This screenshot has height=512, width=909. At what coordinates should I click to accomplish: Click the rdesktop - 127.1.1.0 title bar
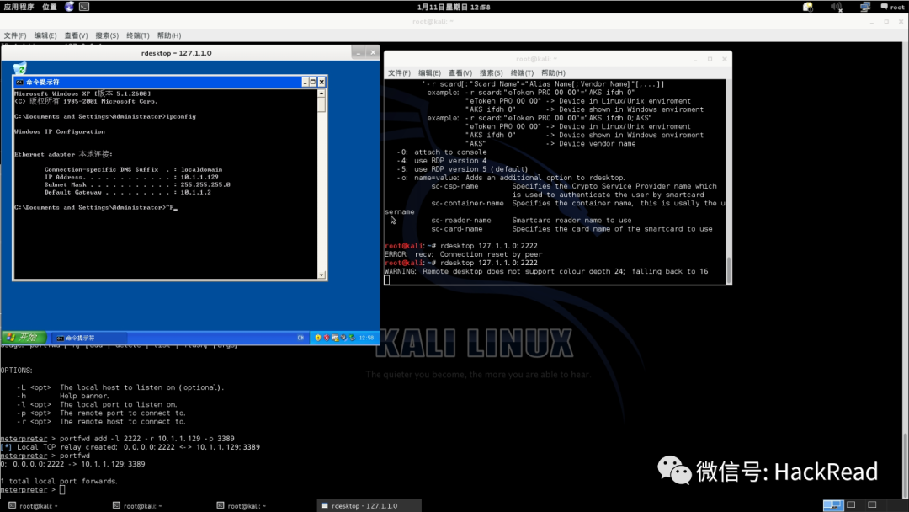click(176, 53)
